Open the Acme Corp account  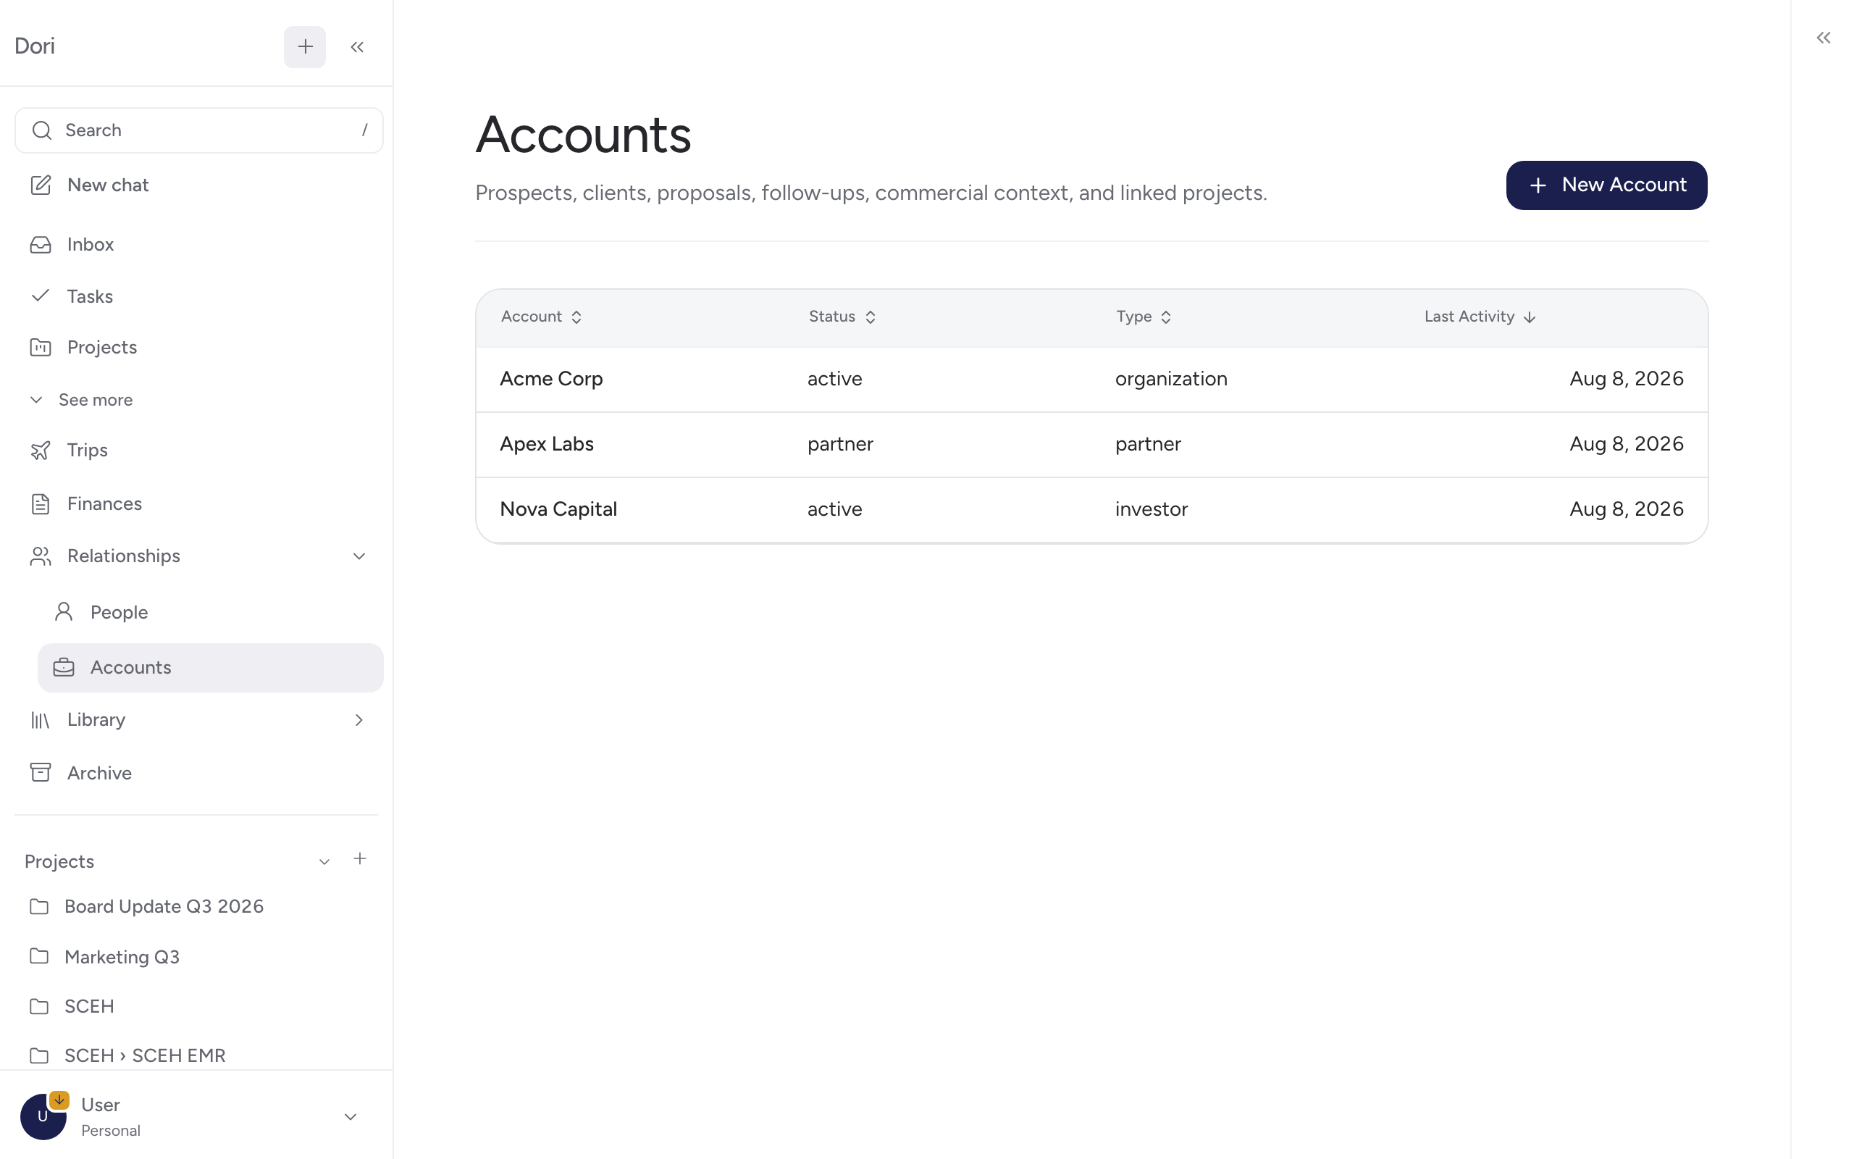pyautogui.click(x=552, y=379)
